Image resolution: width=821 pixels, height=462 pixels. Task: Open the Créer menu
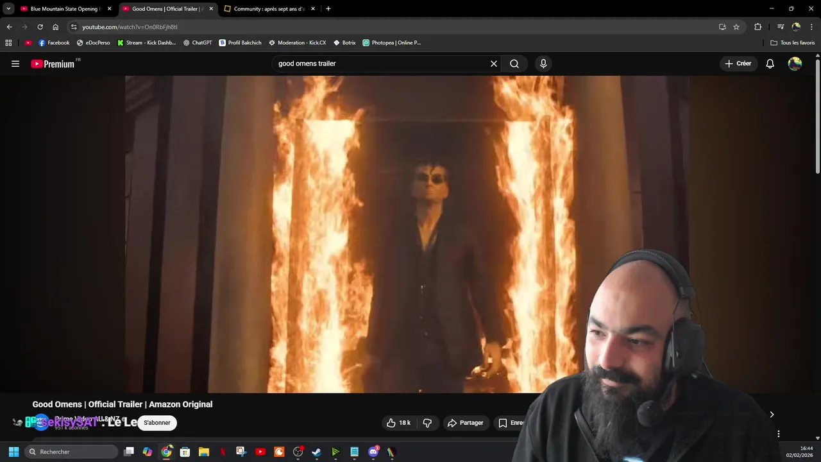738,64
